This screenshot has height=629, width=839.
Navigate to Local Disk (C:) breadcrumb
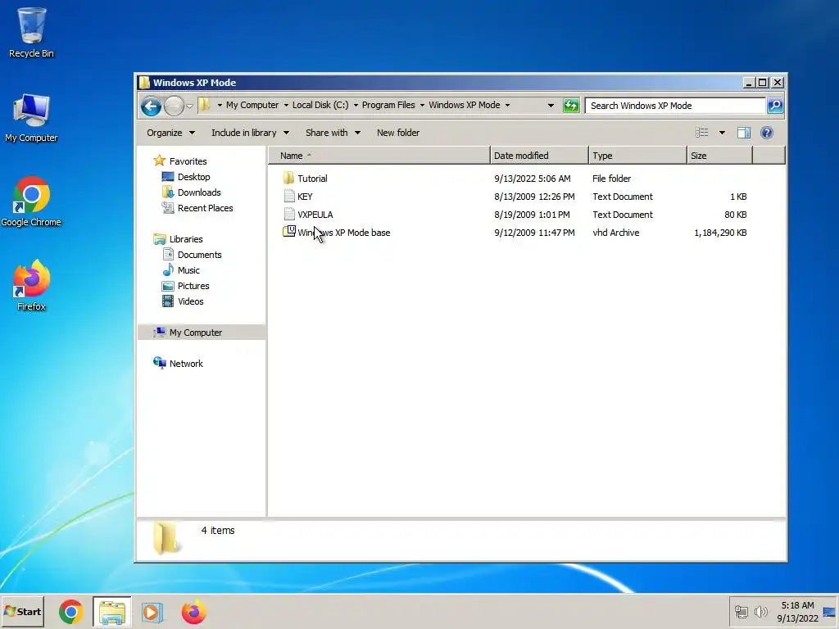click(x=320, y=106)
